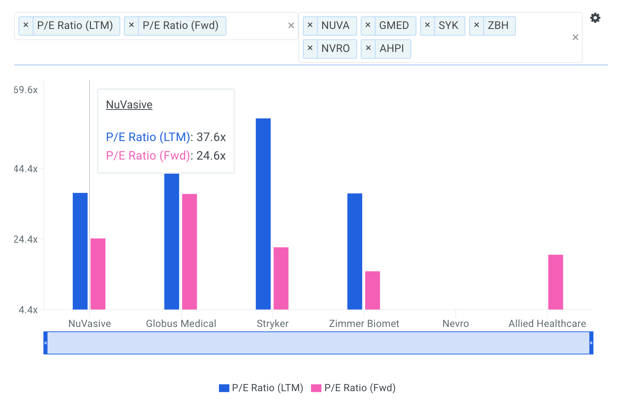Click the Stryker x-axis label
This screenshot has height=406, width=622.
272,324
